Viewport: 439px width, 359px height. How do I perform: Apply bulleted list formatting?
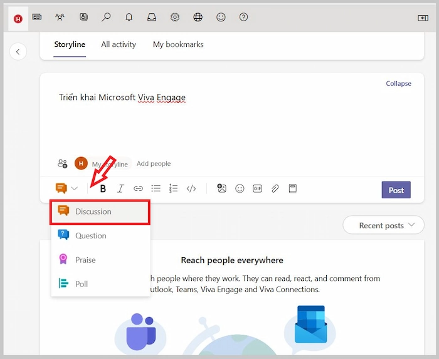click(x=156, y=188)
